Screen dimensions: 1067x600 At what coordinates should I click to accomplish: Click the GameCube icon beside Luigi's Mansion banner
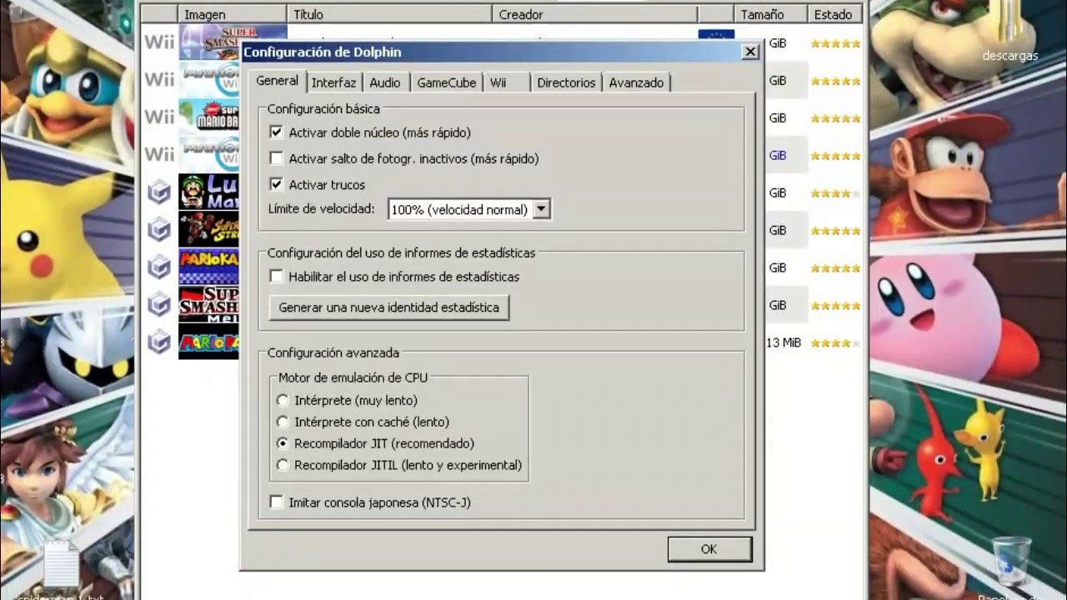(x=159, y=192)
